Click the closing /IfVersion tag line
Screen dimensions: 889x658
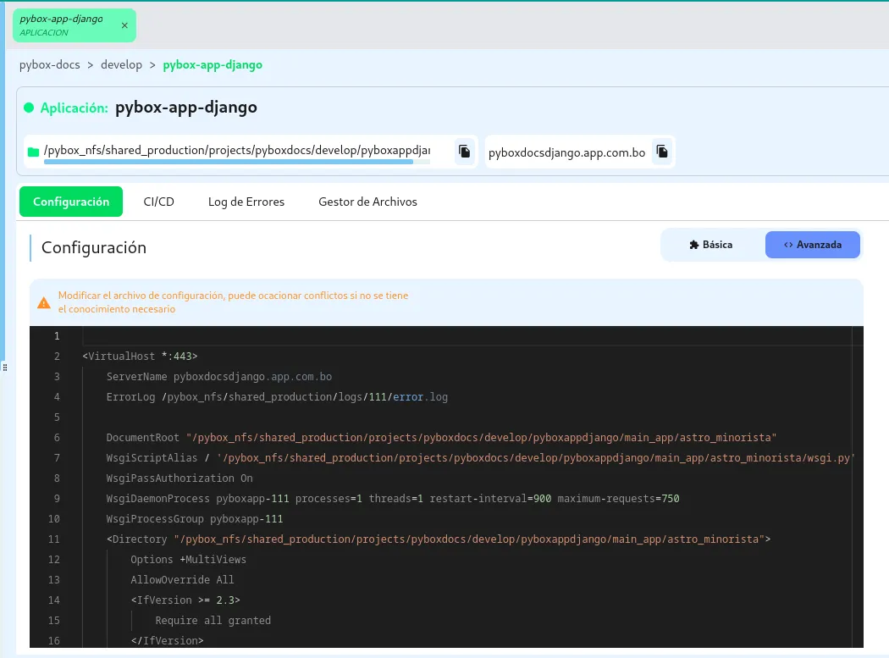[x=168, y=640]
